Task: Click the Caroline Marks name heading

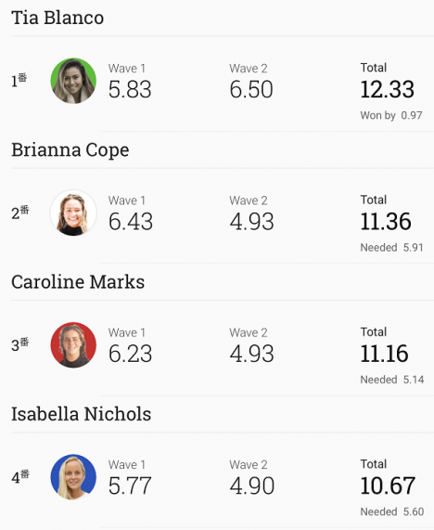Action: pyautogui.click(x=78, y=282)
